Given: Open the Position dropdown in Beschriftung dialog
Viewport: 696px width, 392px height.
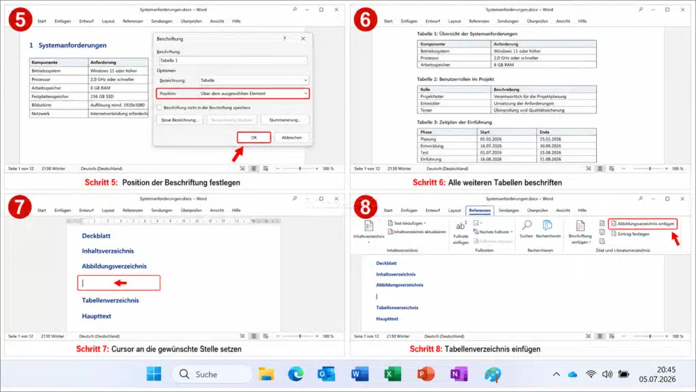Looking at the screenshot, I should [254, 94].
